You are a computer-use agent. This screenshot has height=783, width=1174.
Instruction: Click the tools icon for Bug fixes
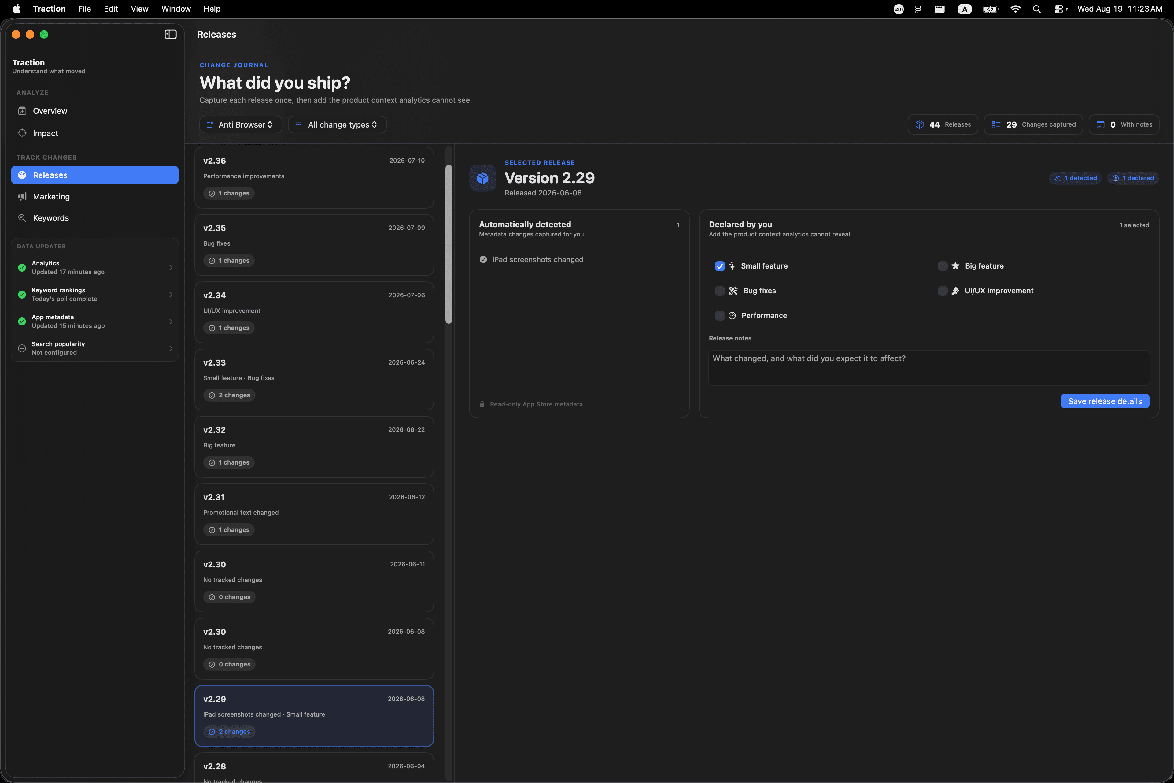[733, 291]
